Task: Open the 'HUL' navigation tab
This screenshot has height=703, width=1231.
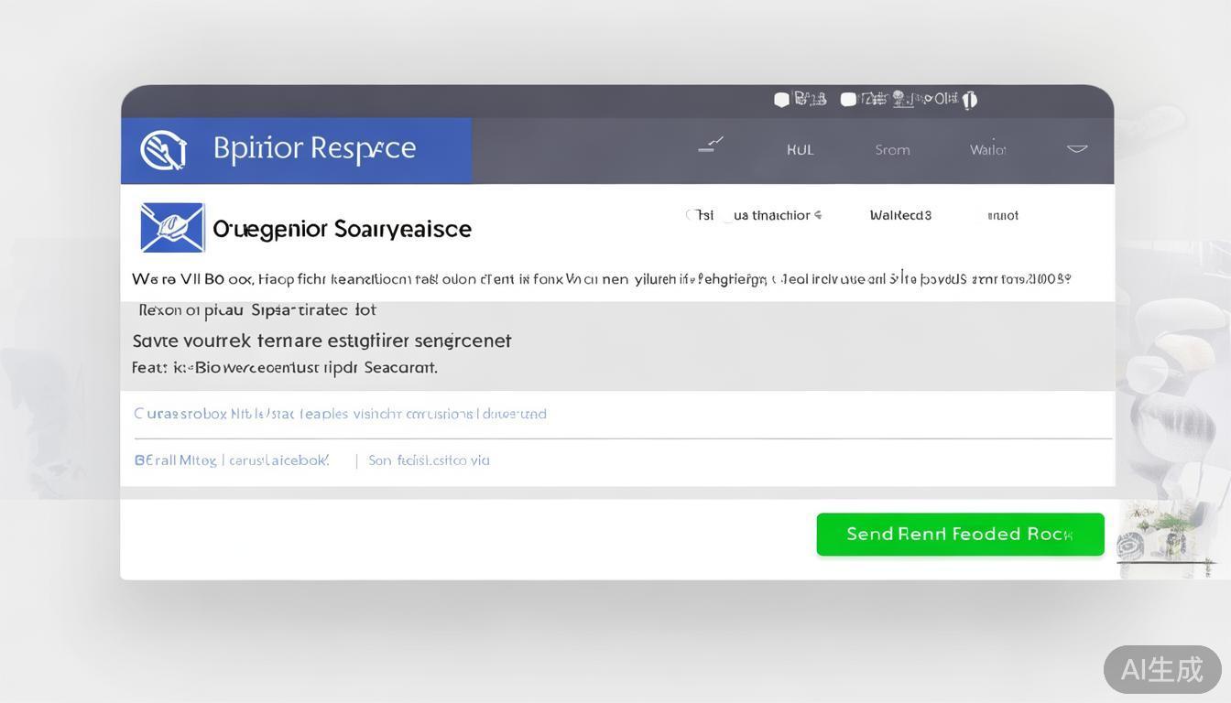Action: coord(800,150)
